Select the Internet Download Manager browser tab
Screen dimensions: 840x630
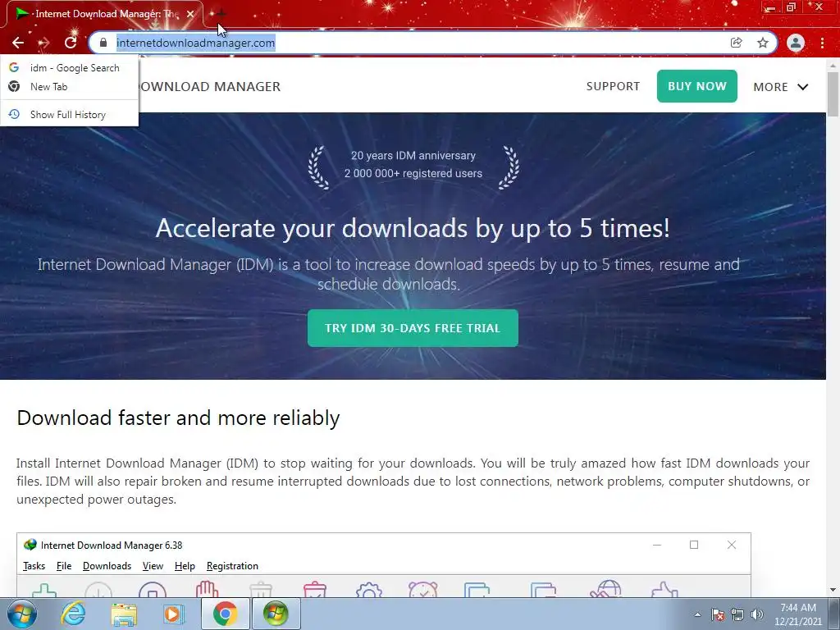(104, 15)
